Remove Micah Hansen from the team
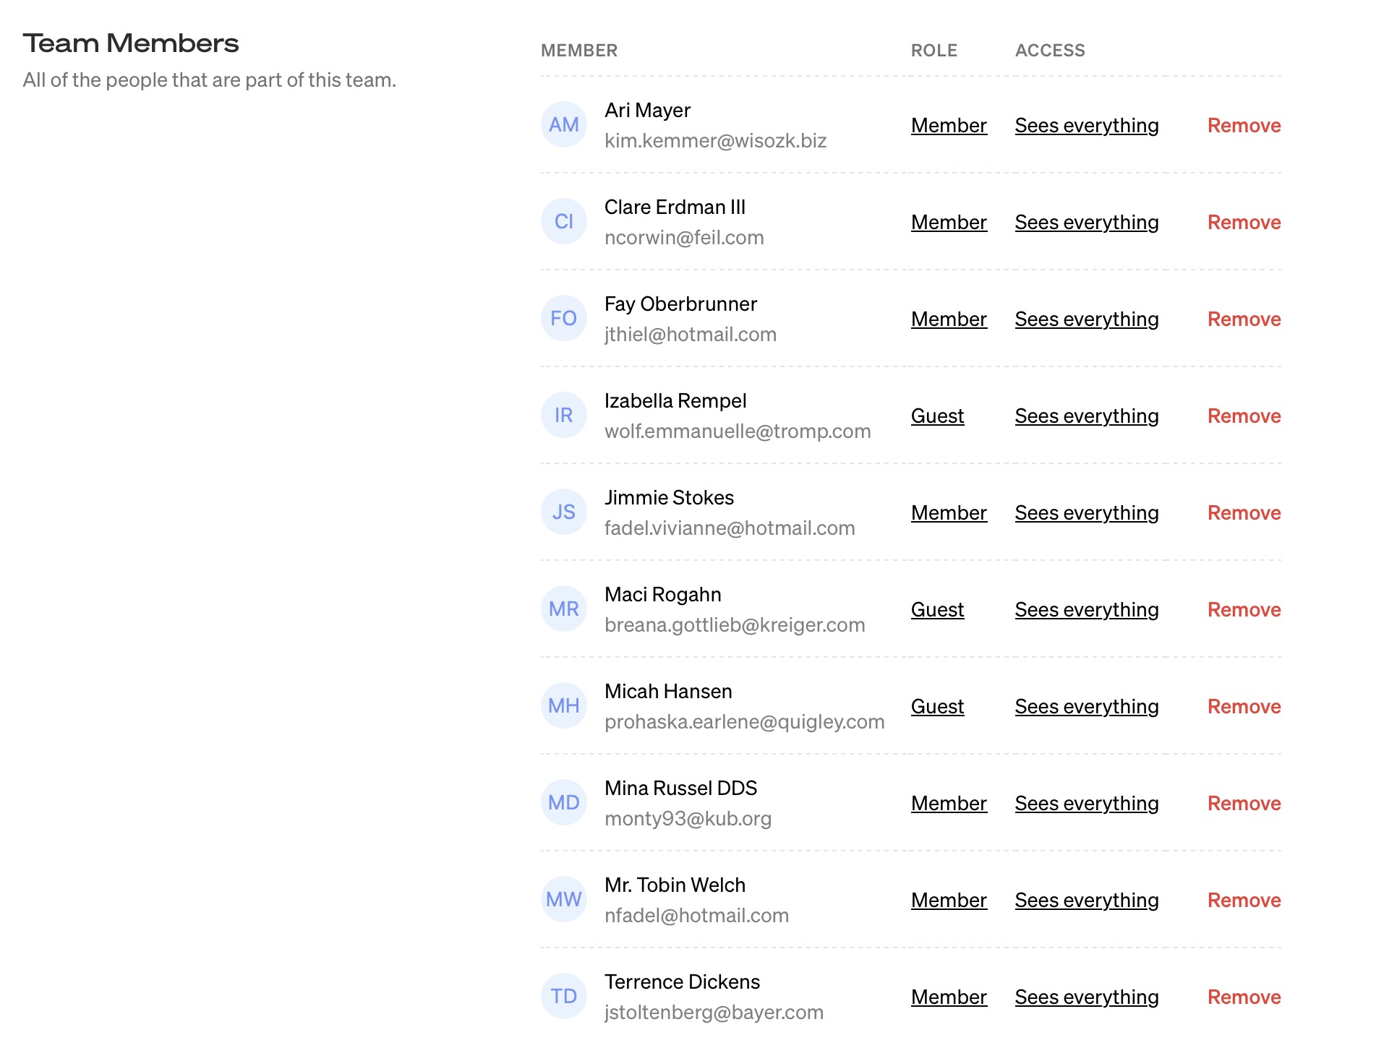This screenshot has width=1397, height=1061. point(1244,706)
